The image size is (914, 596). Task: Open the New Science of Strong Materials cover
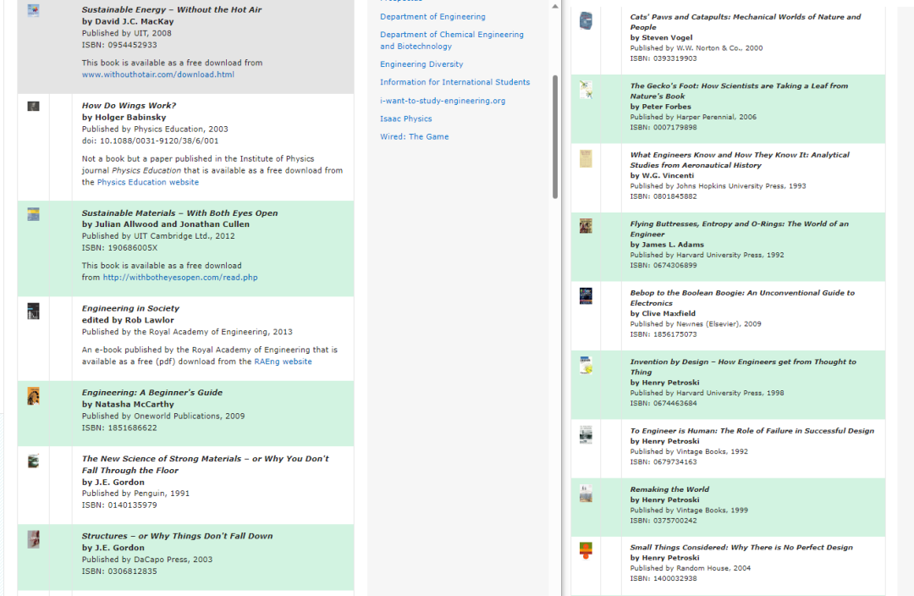point(33,461)
